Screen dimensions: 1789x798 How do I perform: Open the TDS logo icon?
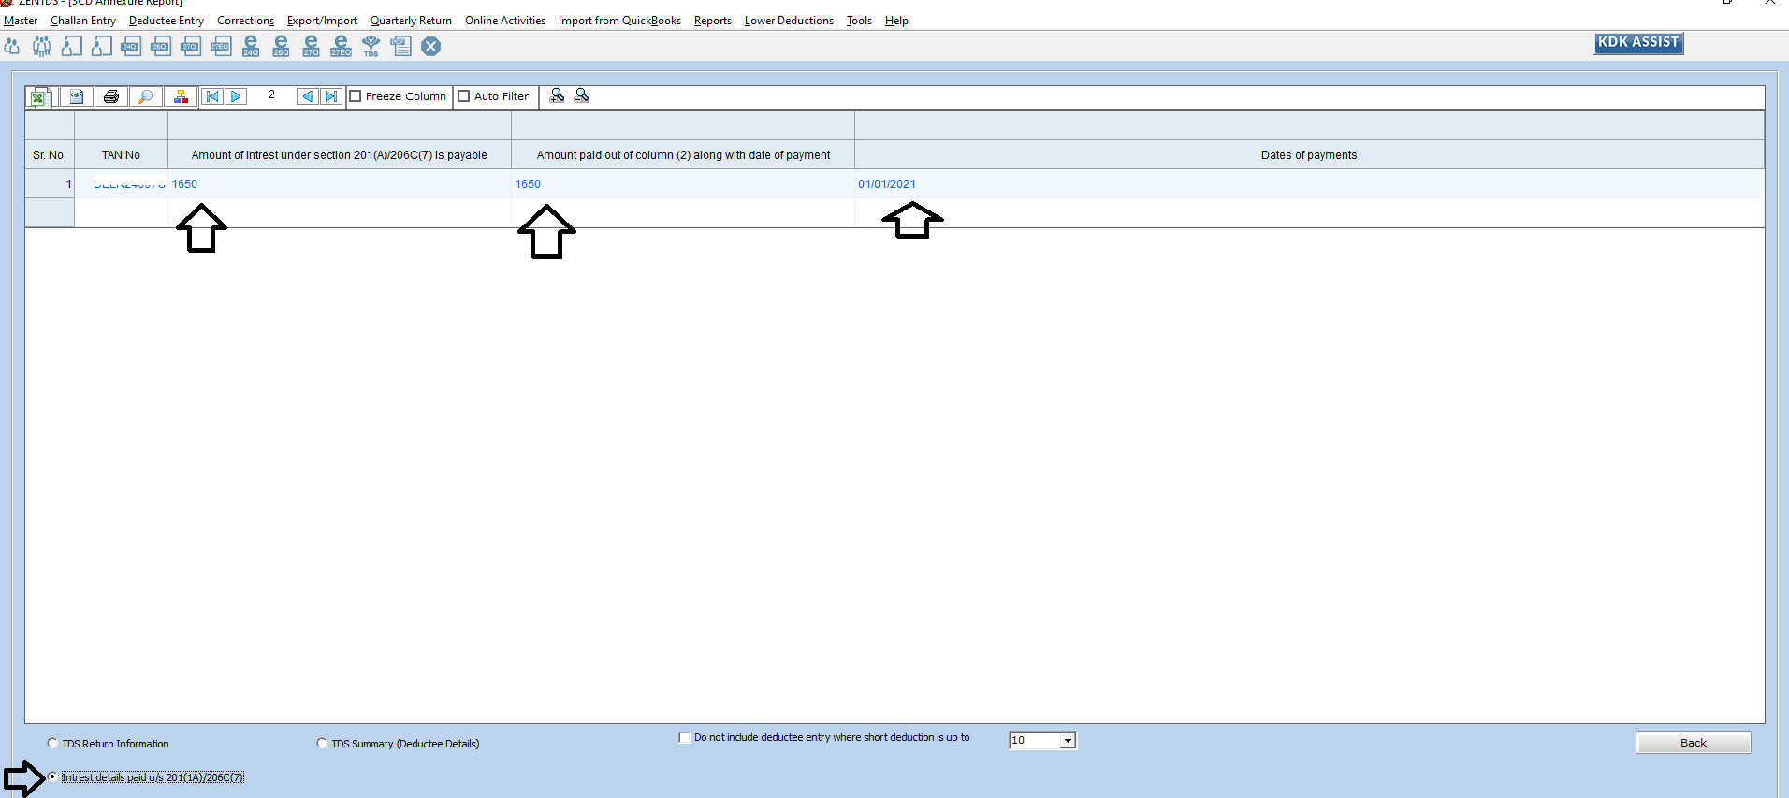(x=371, y=46)
